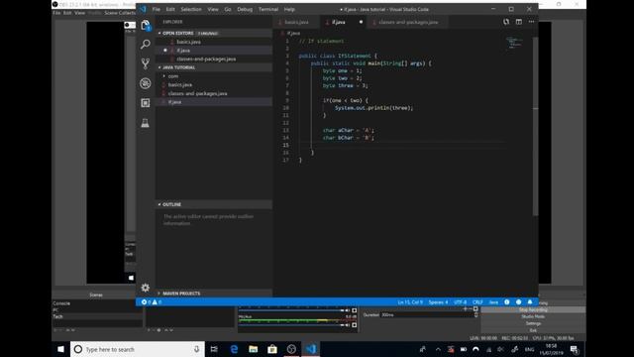Split the editor using the split icon
The width and height of the screenshot is (634, 357).
[519, 22]
